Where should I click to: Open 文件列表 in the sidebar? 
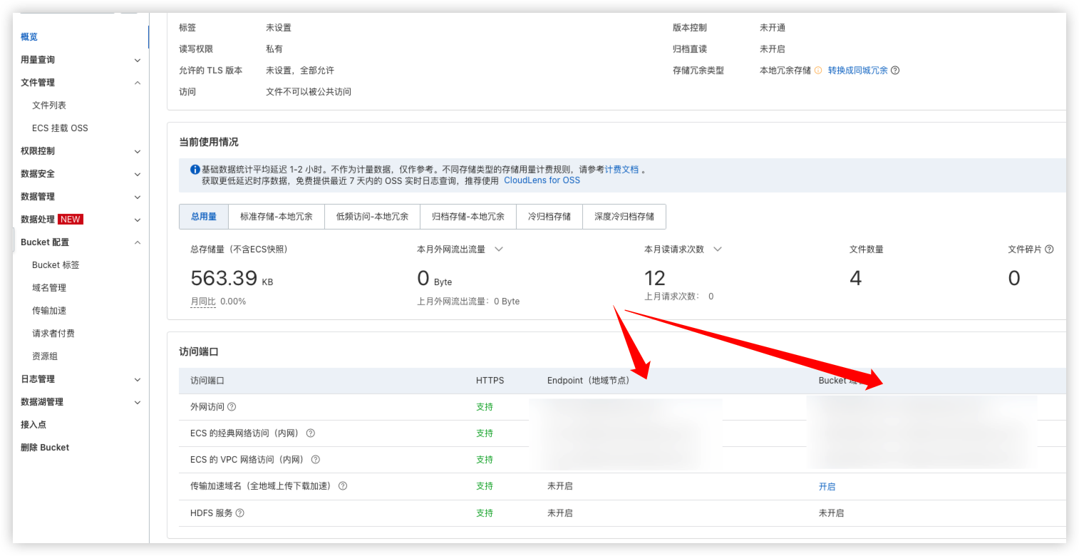(x=49, y=105)
